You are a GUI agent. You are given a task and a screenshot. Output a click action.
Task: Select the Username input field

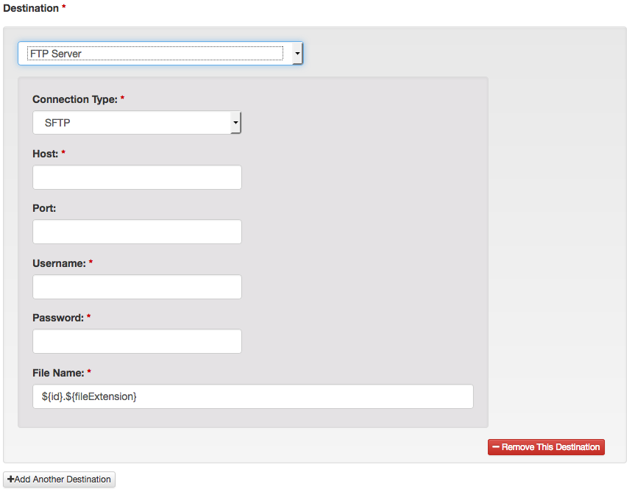coord(137,287)
